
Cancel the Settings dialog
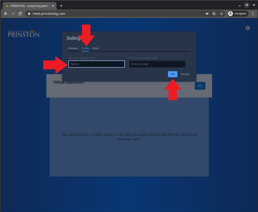(x=185, y=74)
